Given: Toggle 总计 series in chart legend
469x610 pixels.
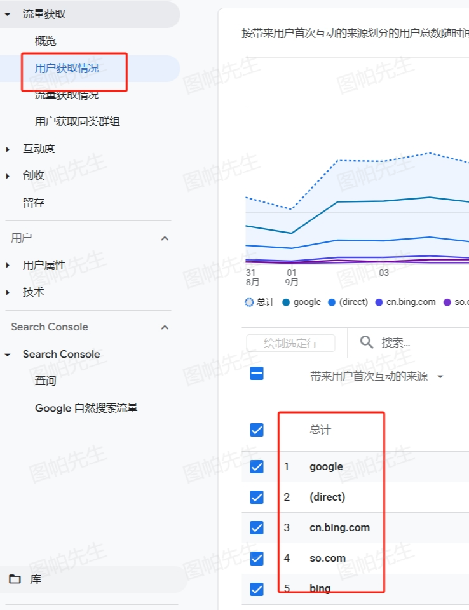Looking at the screenshot, I should coord(260,302).
